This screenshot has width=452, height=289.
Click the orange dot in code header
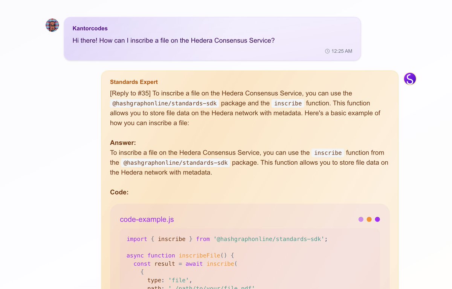tap(369, 219)
